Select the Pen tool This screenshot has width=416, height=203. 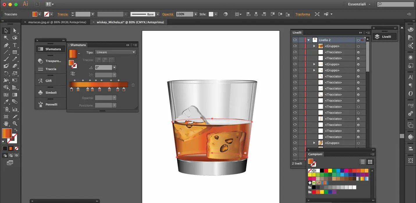6,45
